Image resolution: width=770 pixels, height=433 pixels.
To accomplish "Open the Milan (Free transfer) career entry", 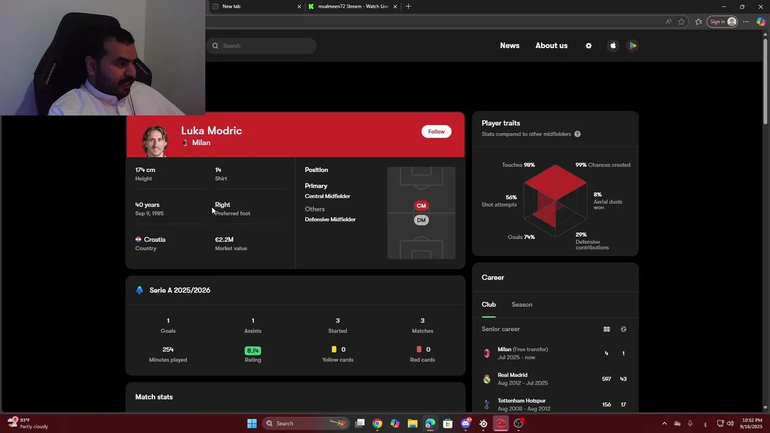I will [555, 354].
